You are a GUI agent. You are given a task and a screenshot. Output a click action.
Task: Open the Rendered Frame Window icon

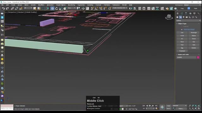click(x=171, y=8)
